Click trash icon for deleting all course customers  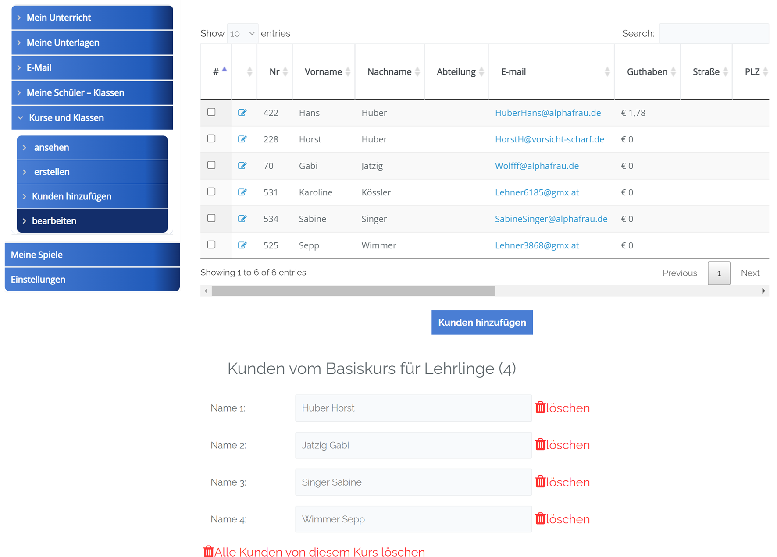[208, 551]
